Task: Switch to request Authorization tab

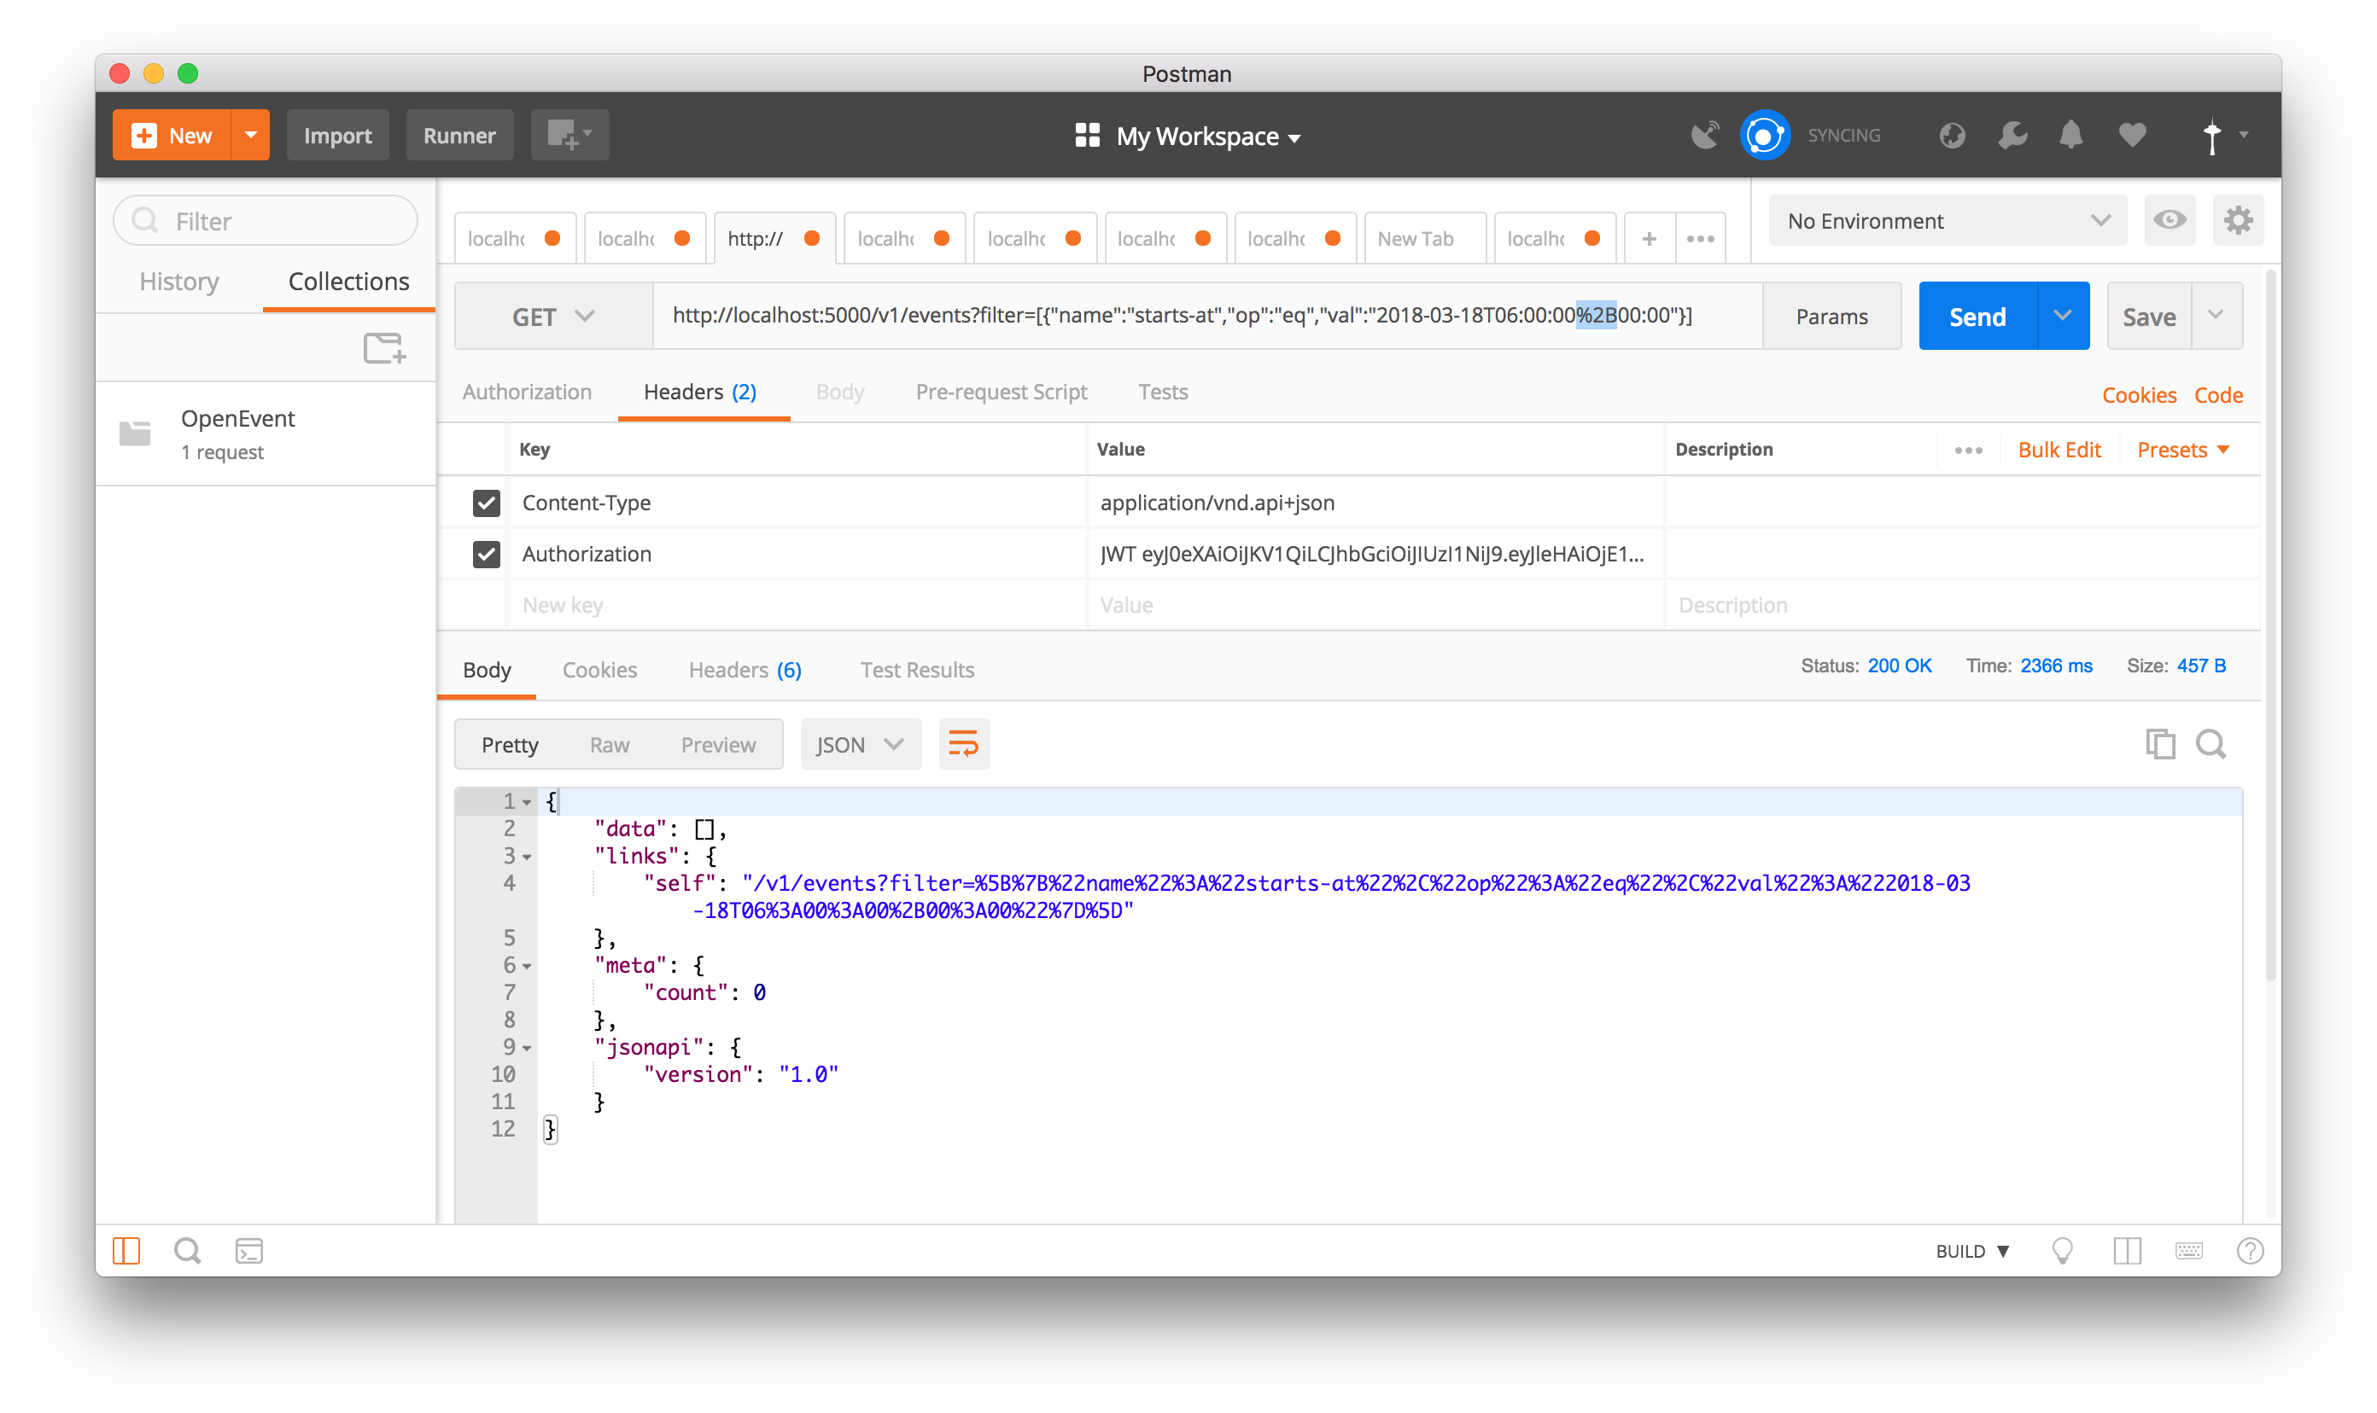Action: pyautogui.click(x=527, y=392)
